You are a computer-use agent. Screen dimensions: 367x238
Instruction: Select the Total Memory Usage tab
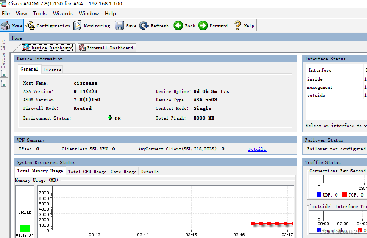[40, 171]
